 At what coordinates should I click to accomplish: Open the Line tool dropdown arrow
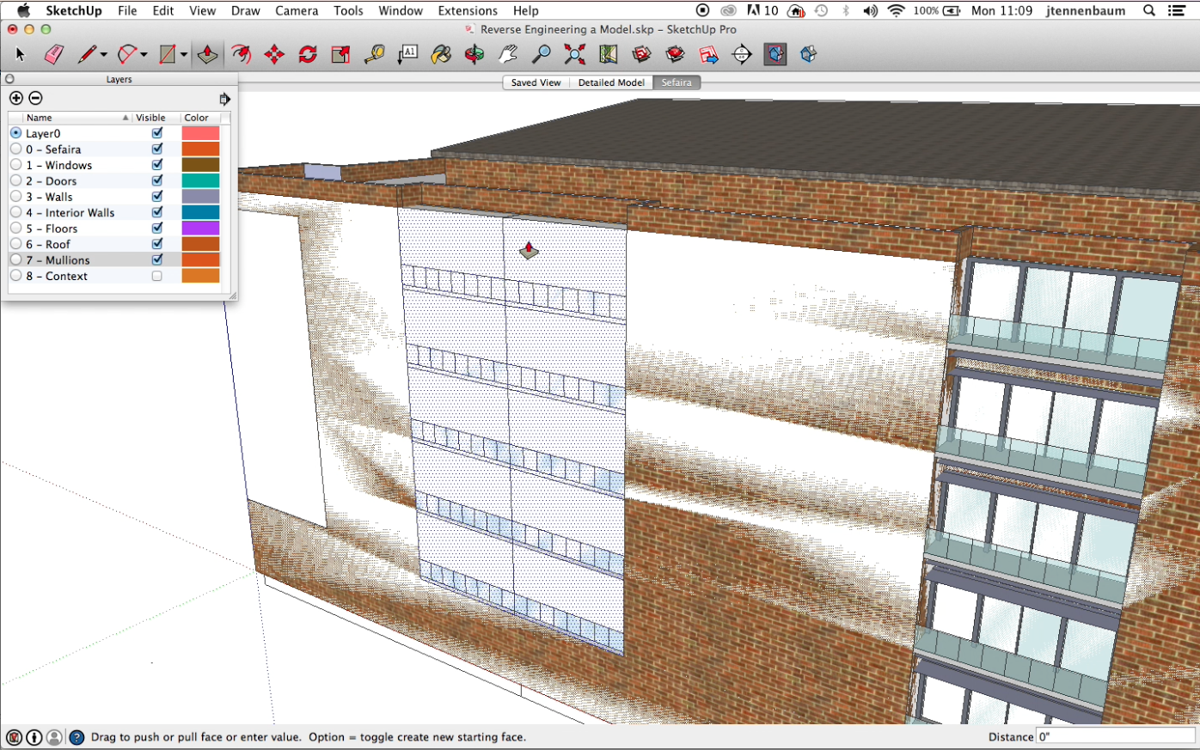(103, 55)
